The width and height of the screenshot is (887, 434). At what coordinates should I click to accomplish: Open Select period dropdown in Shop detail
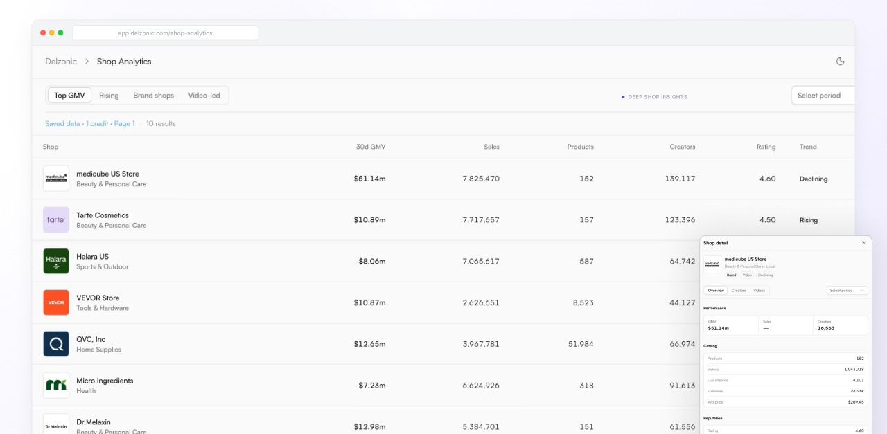(847, 291)
